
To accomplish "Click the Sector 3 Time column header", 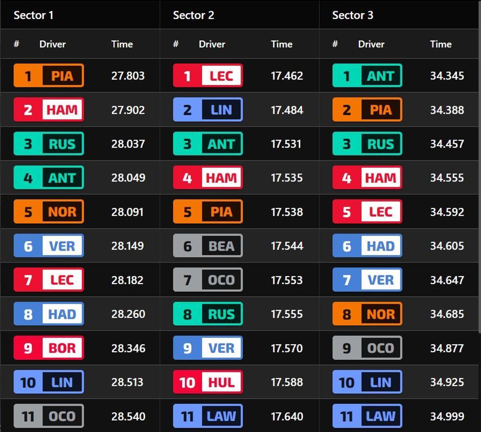I will pyautogui.click(x=441, y=44).
